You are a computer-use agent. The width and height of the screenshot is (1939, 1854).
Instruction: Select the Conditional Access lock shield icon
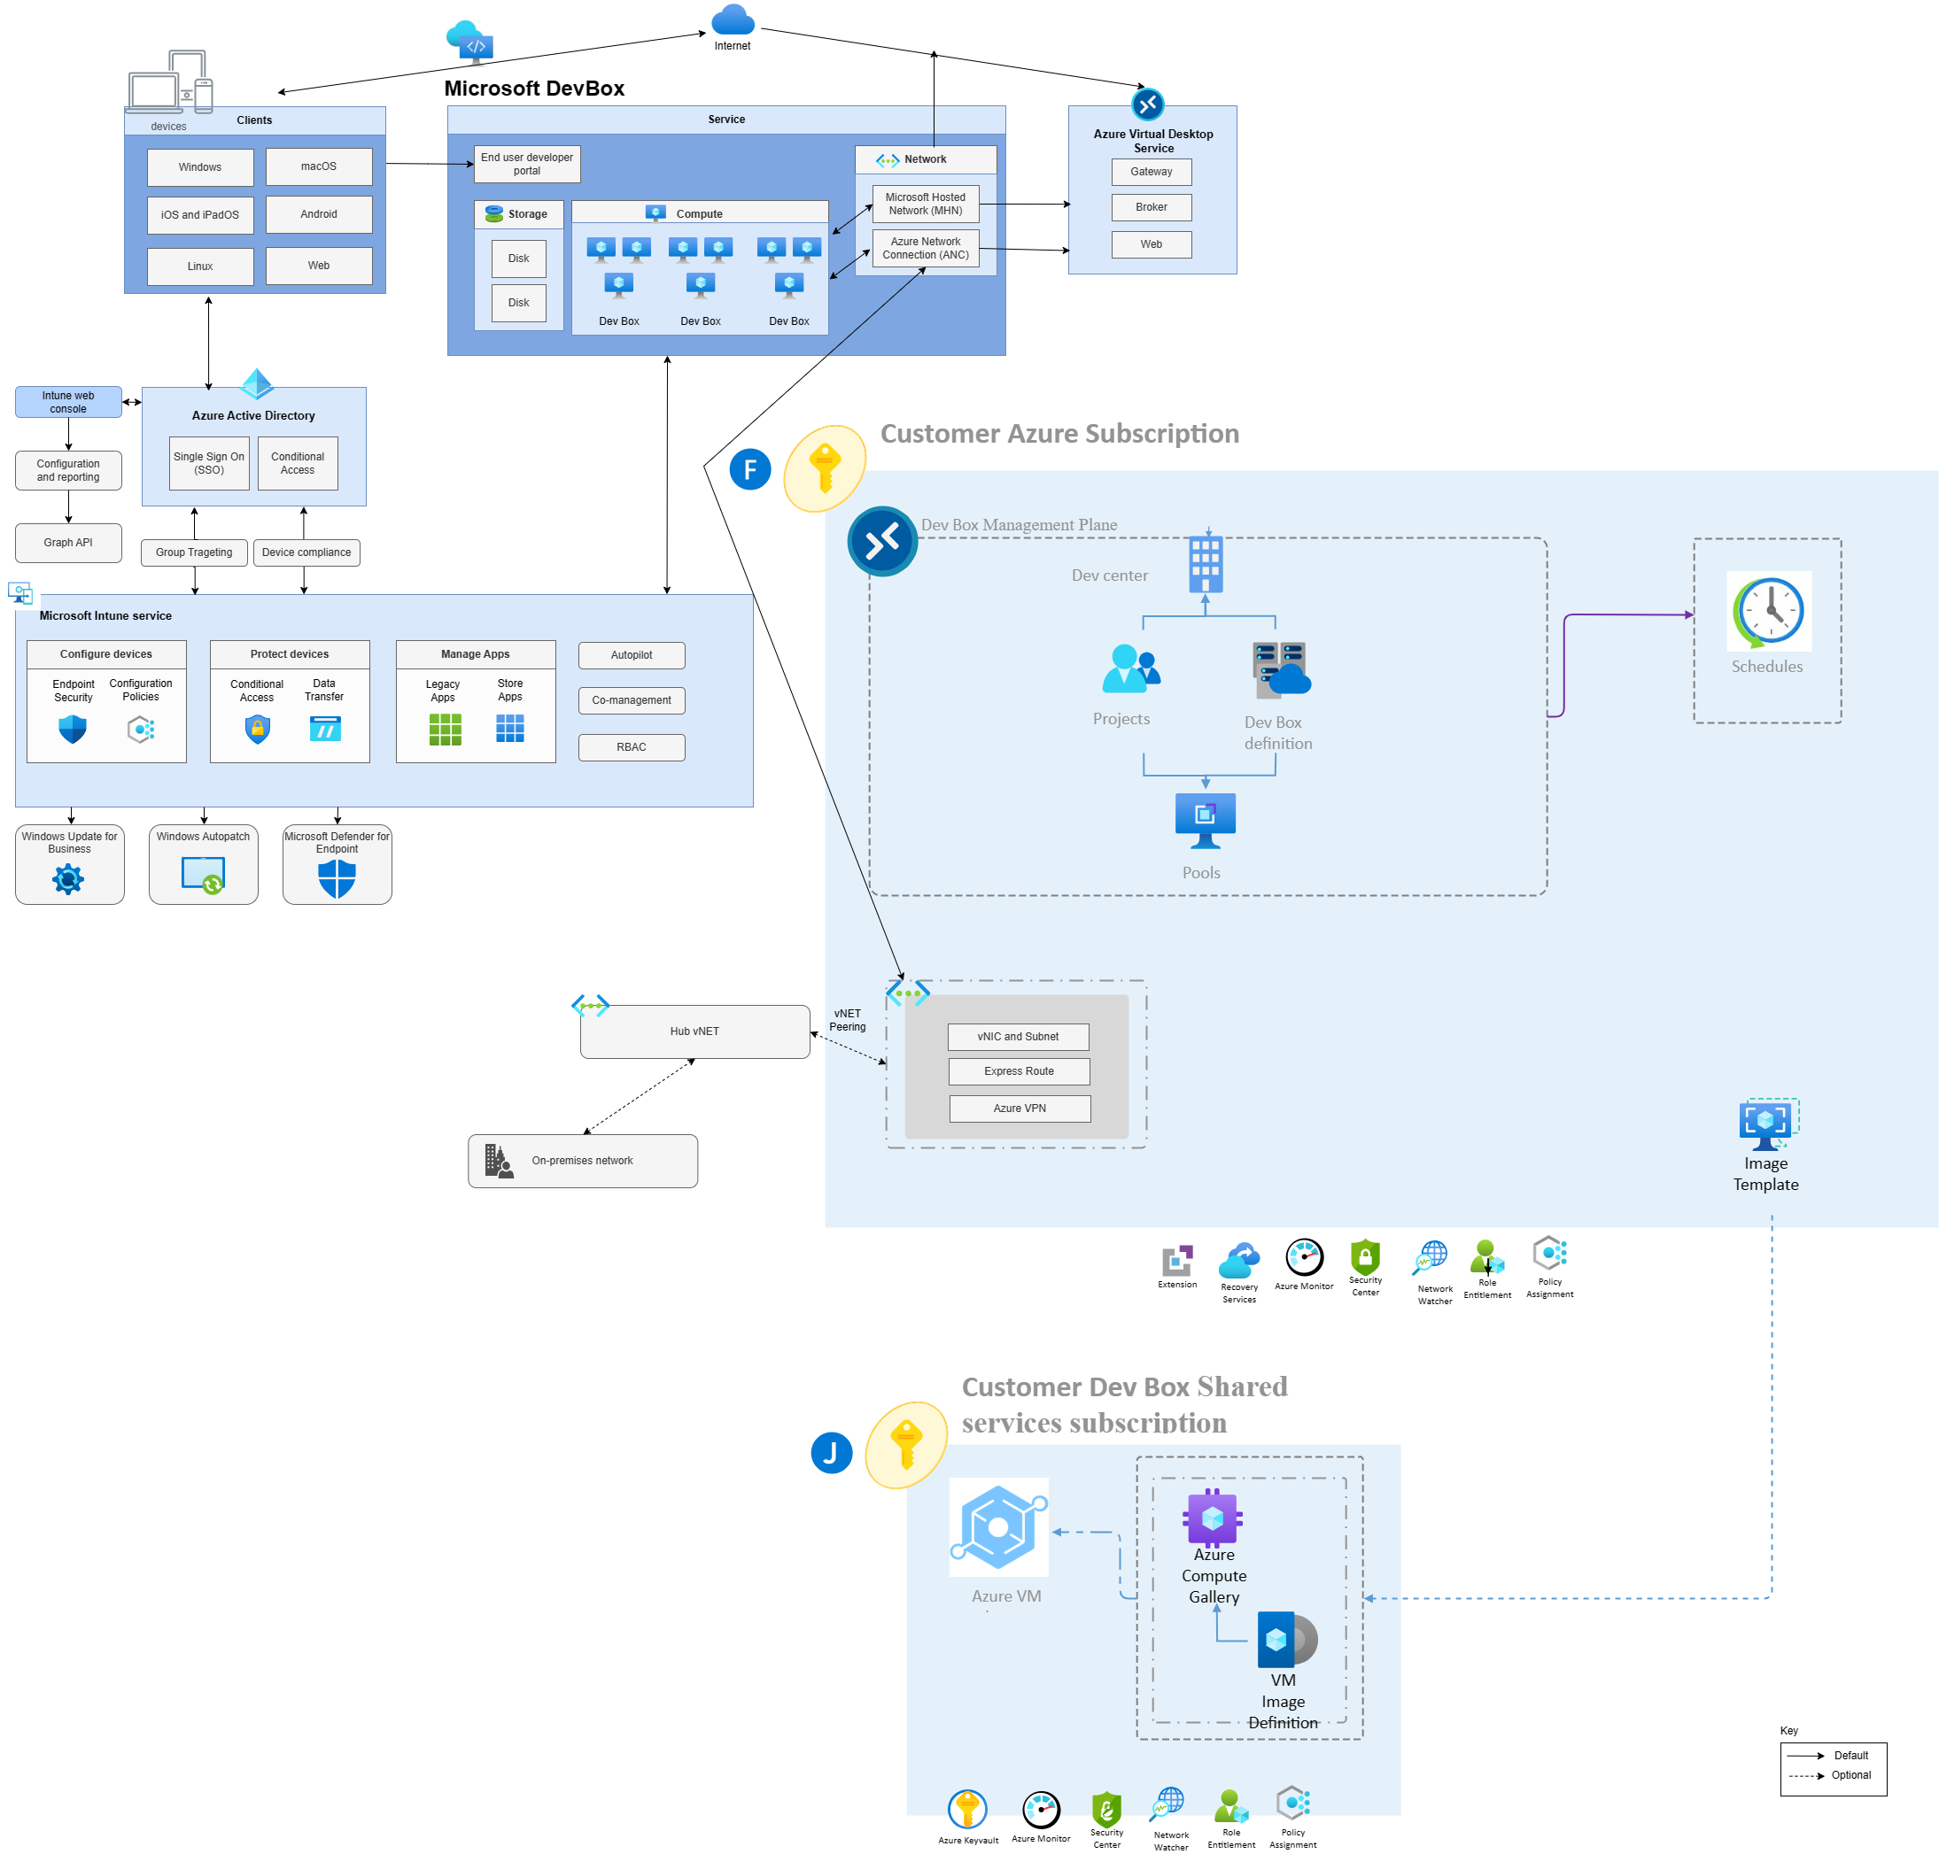pyautogui.click(x=257, y=730)
